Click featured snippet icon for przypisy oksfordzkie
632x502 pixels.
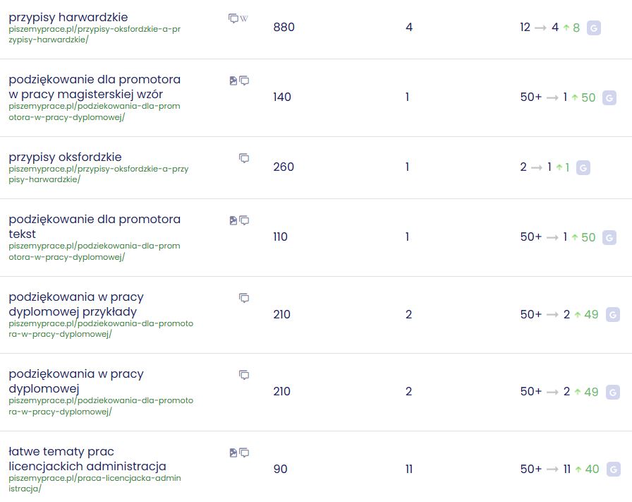tap(244, 158)
